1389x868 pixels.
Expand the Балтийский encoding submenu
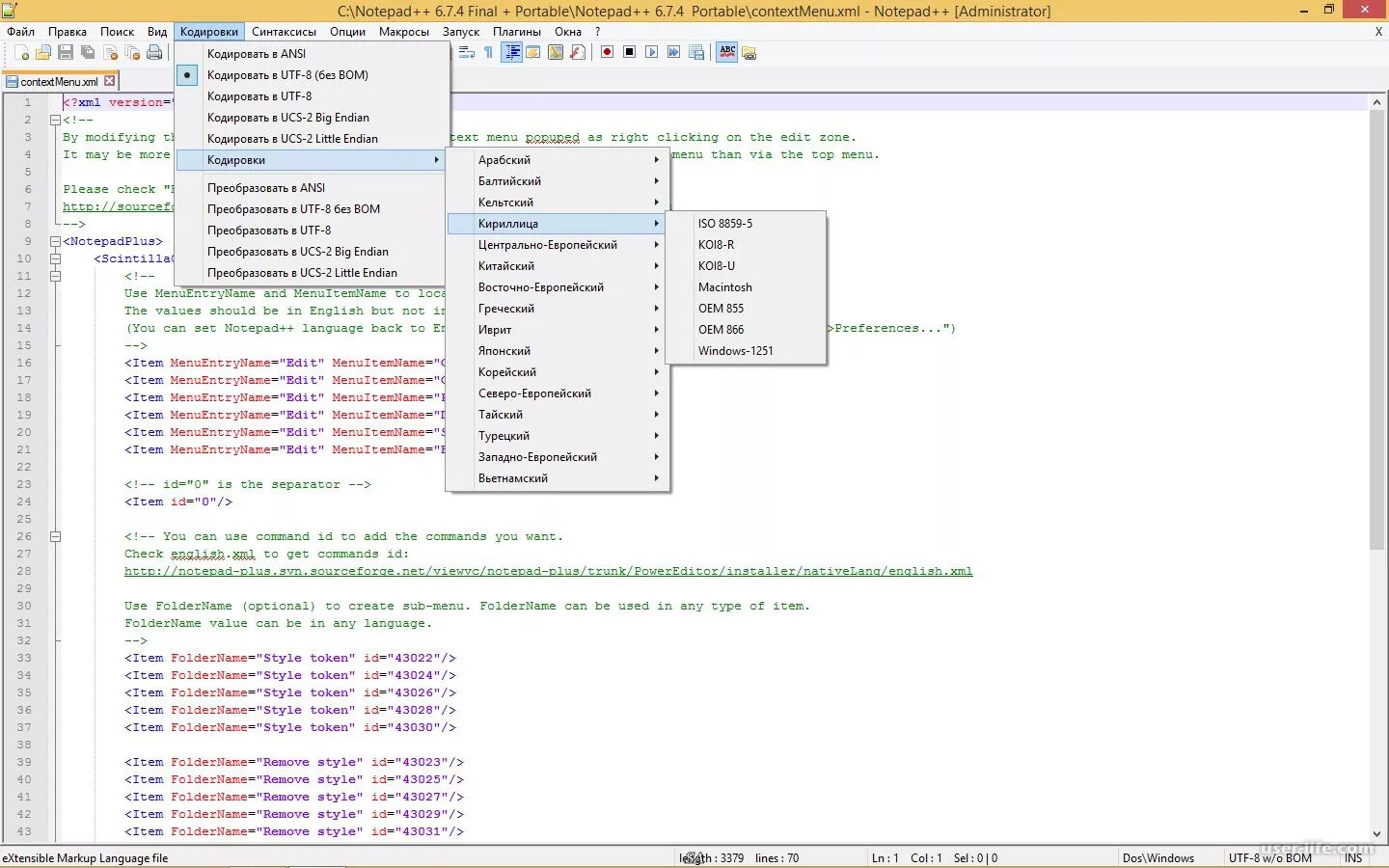[558, 181]
